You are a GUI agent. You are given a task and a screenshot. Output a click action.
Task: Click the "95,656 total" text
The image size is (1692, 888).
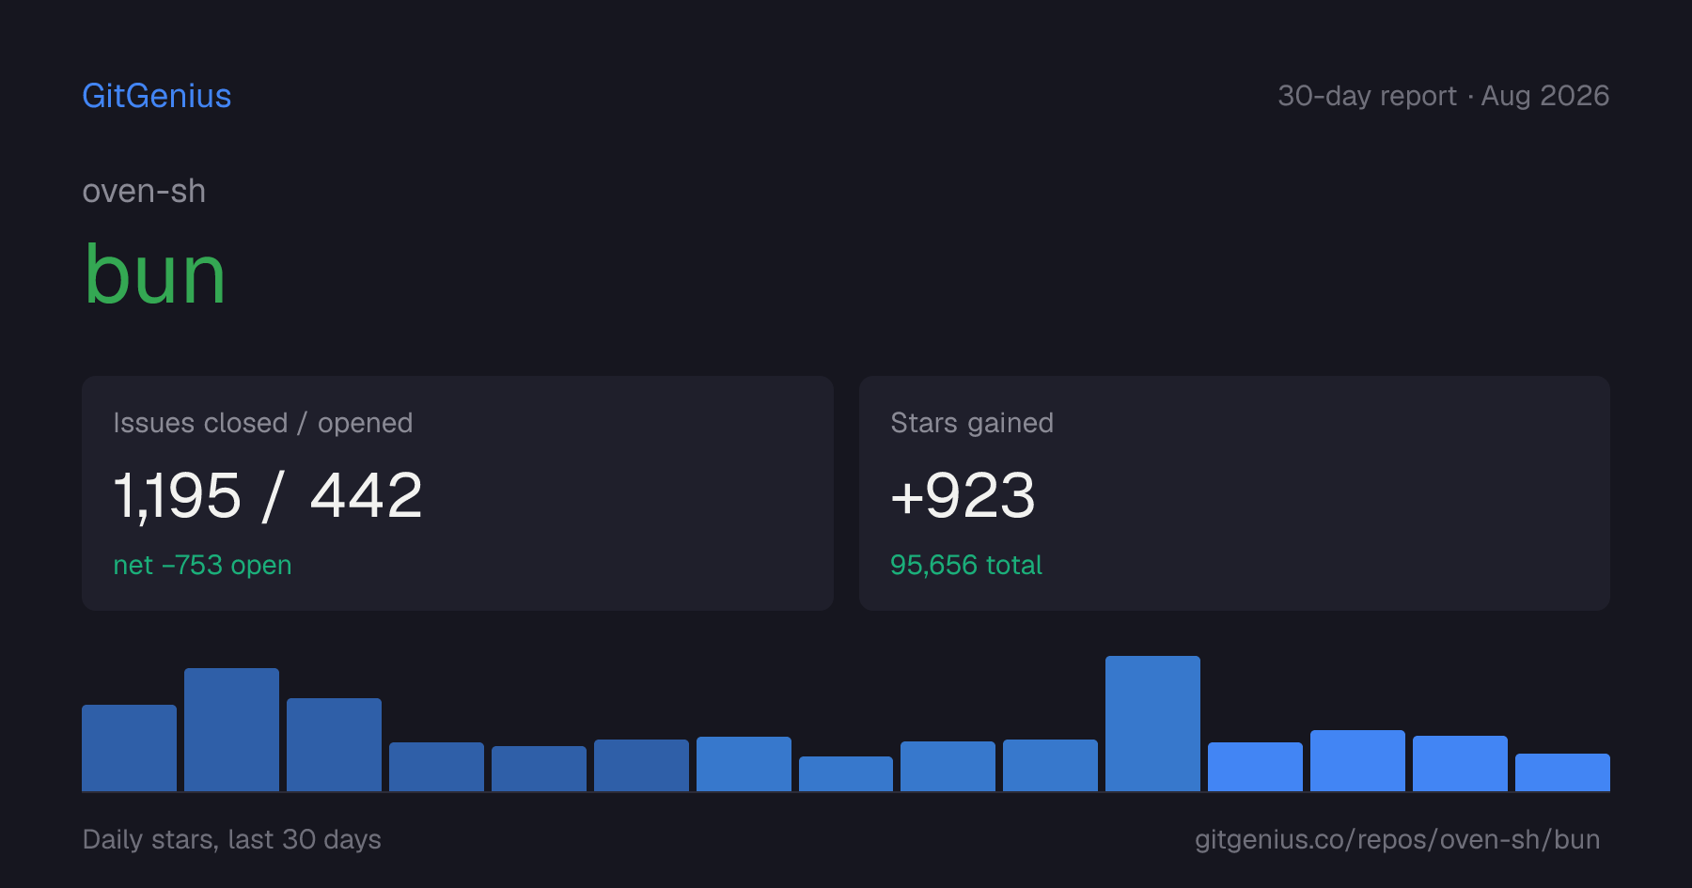tap(966, 565)
